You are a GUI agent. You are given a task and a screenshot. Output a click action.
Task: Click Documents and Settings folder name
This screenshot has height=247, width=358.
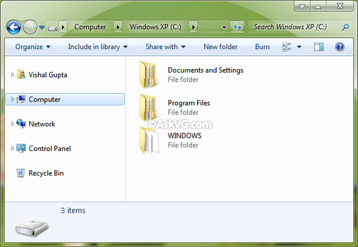[x=205, y=70]
